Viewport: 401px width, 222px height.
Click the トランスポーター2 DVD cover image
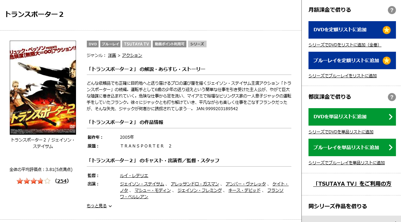pyautogui.click(x=43, y=88)
